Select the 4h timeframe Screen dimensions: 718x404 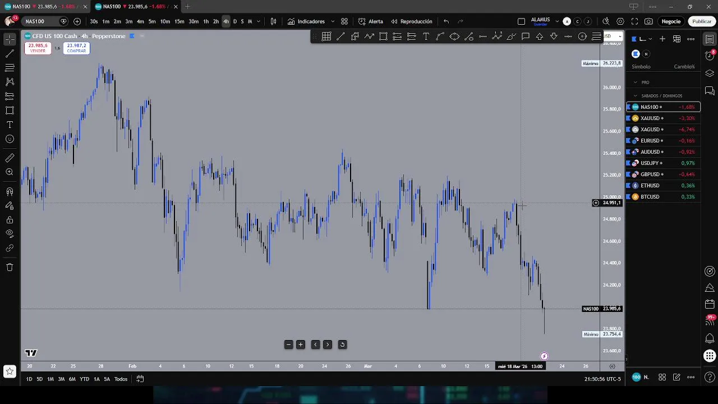point(226,21)
